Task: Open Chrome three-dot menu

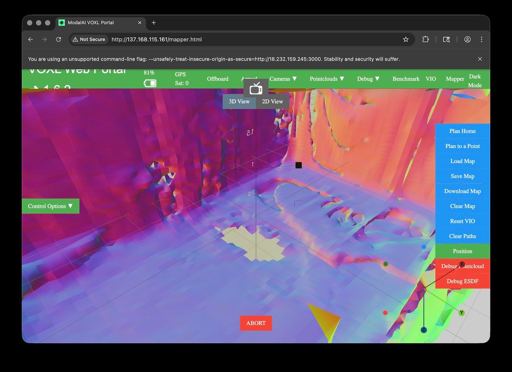Action: (482, 39)
